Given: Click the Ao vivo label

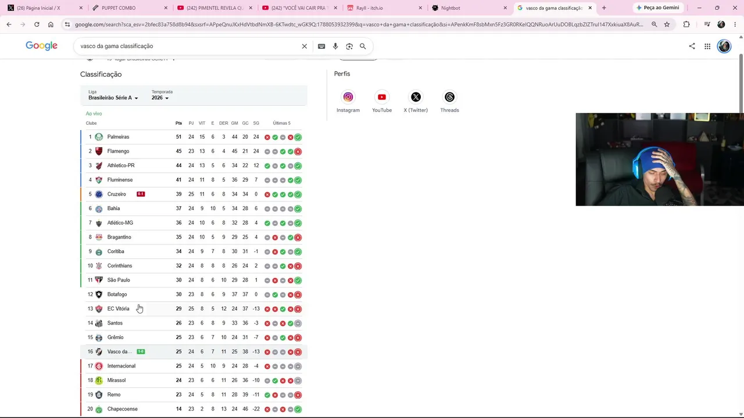Looking at the screenshot, I should coord(94,114).
